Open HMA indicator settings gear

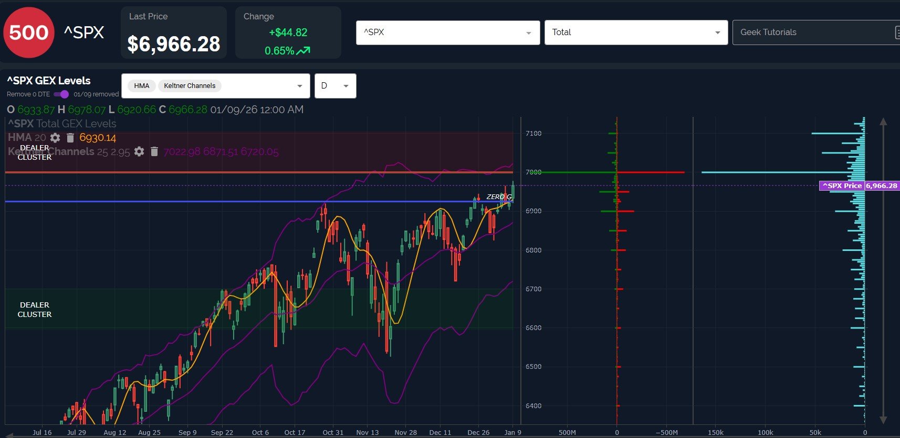(55, 138)
